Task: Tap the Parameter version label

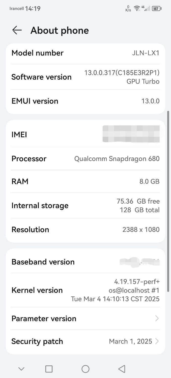Action: tap(44, 319)
